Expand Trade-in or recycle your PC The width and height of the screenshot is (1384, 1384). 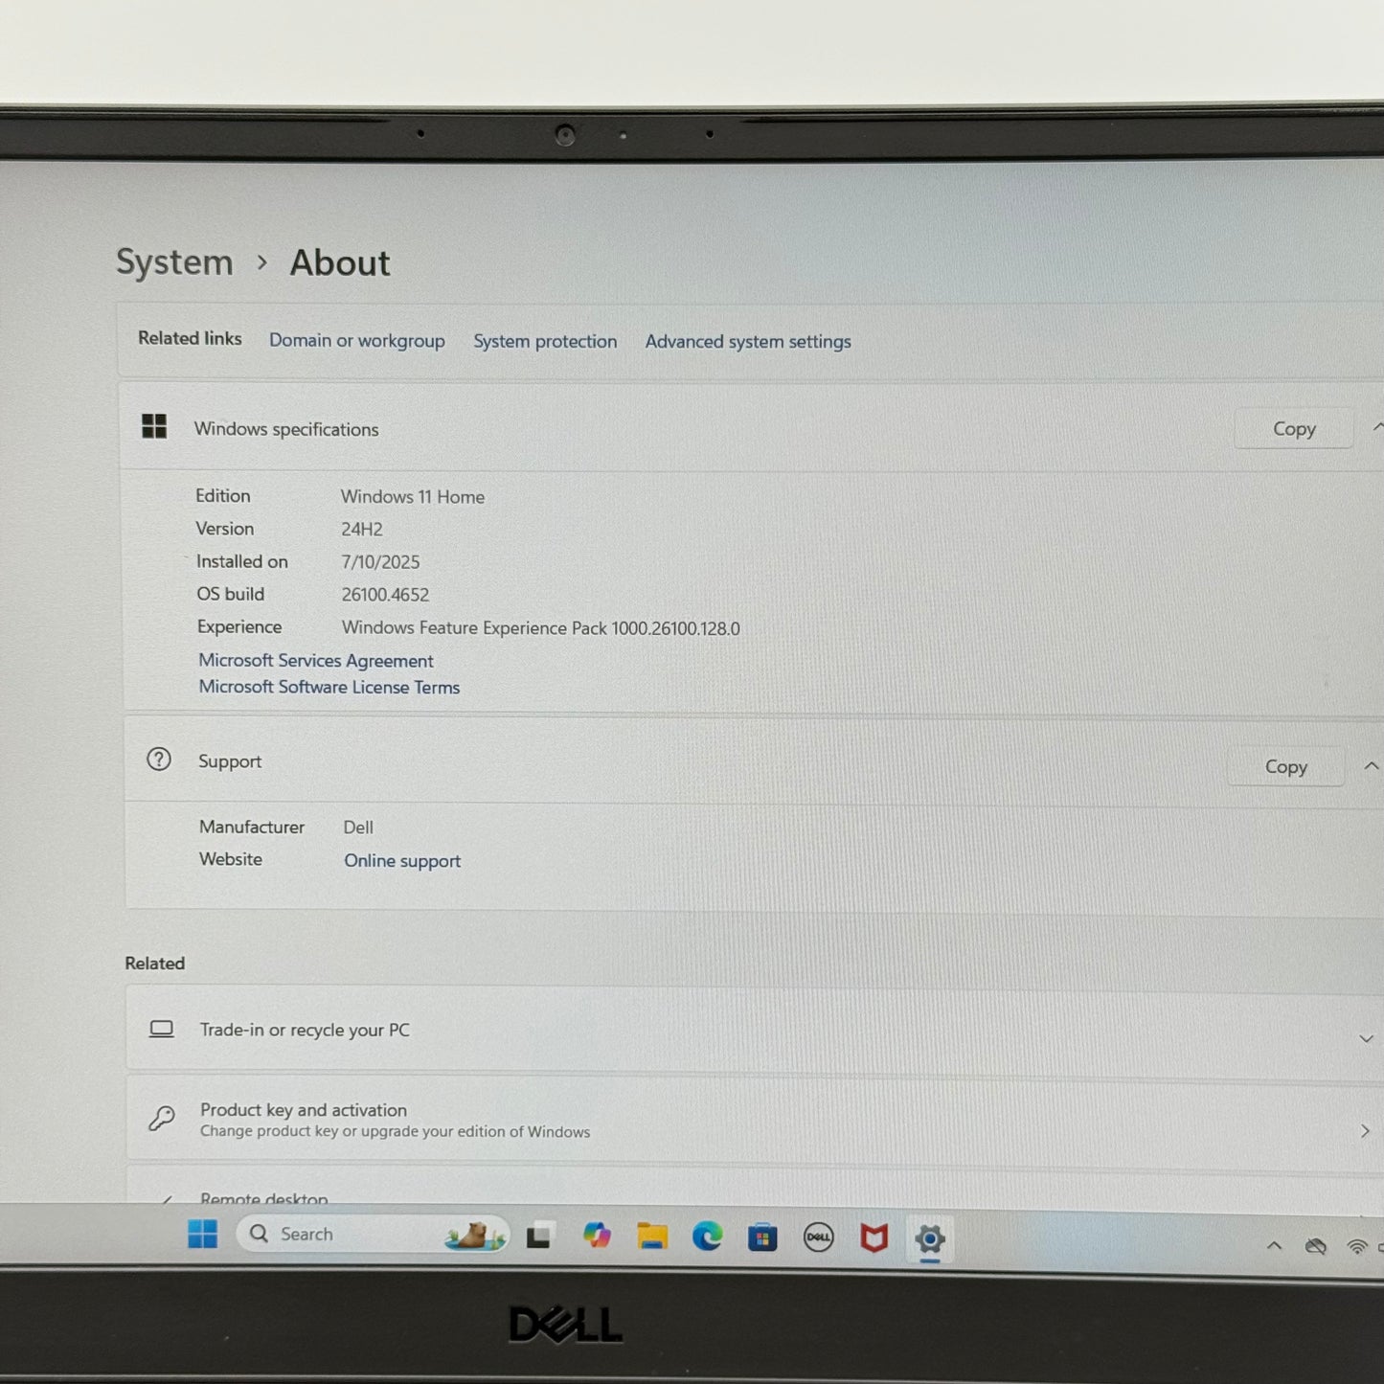[1366, 1039]
